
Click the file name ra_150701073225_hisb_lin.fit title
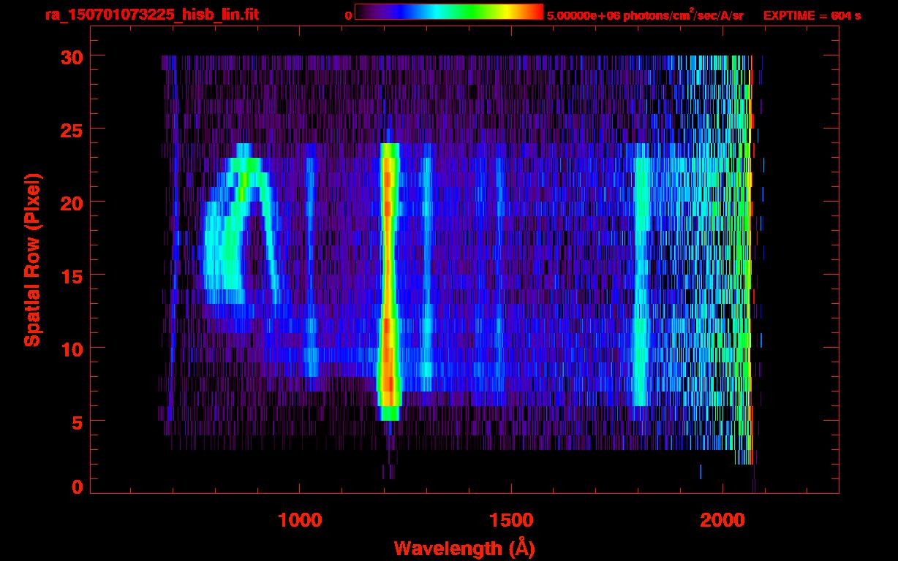click(151, 15)
